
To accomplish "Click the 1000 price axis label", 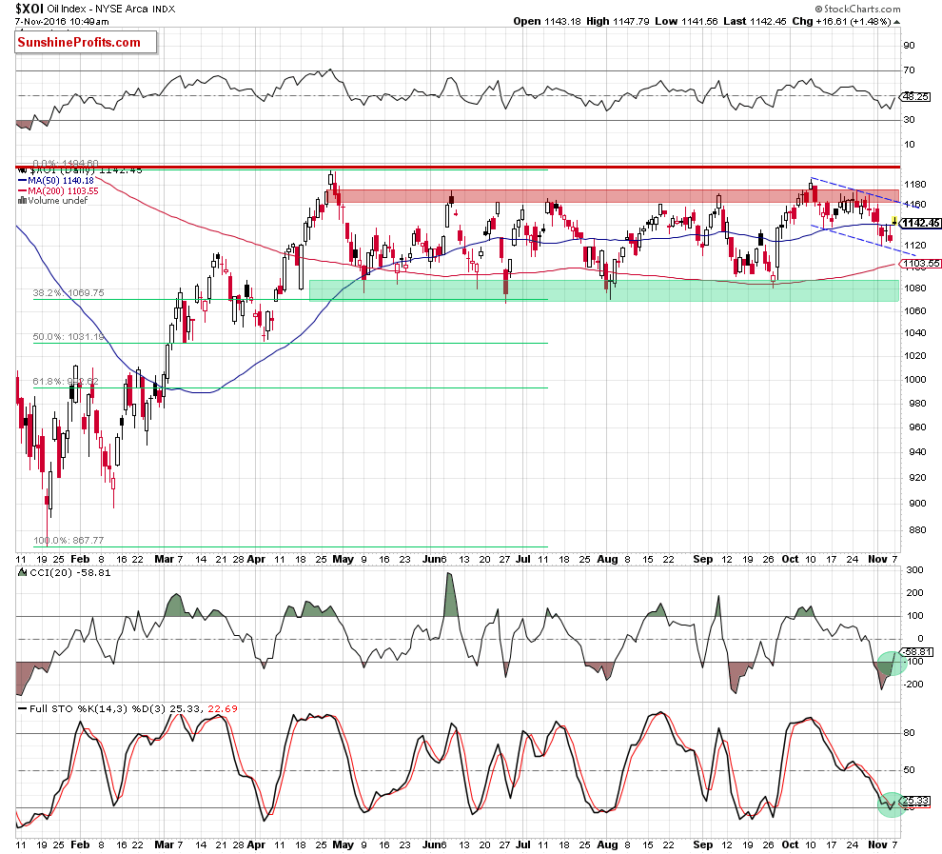I will click(x=914, y=379).
